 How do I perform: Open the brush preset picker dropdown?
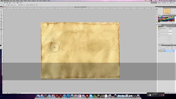point(6,5)
